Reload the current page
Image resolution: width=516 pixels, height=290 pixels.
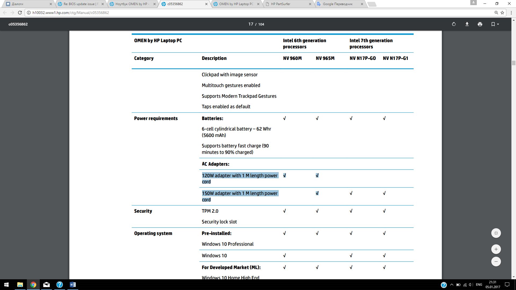[x=20, y=13]
